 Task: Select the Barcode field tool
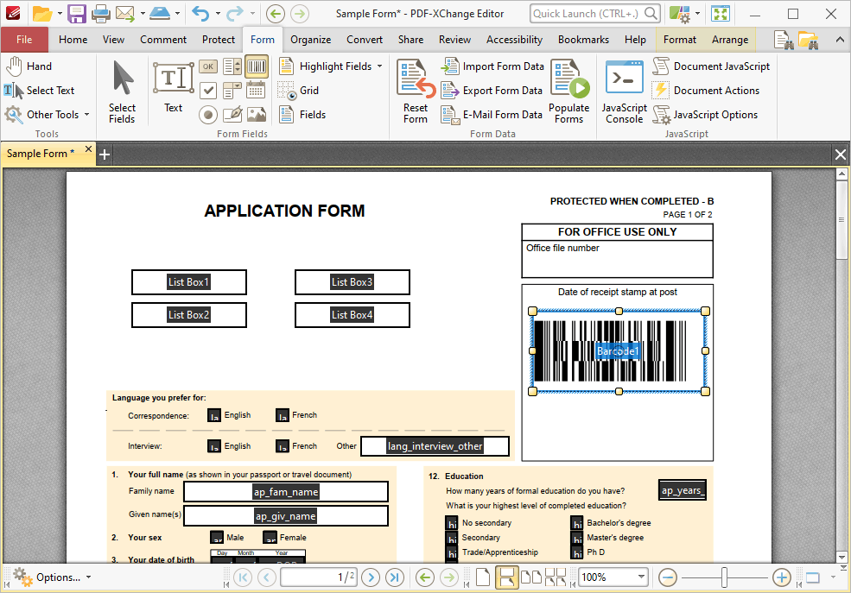pos(257,66)
